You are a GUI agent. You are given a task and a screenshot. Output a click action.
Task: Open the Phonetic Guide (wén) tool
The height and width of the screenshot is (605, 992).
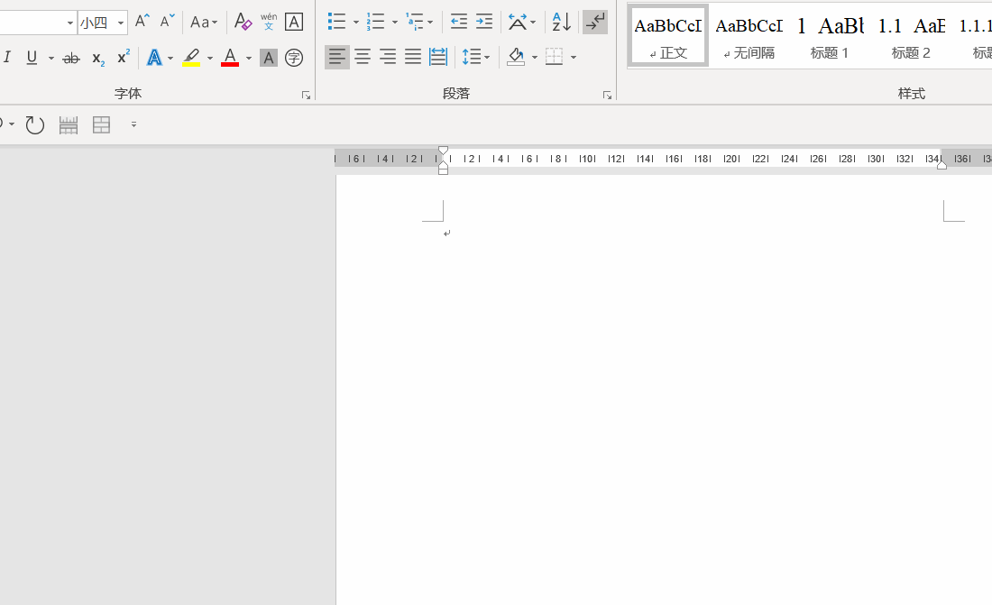coord(269,22)
